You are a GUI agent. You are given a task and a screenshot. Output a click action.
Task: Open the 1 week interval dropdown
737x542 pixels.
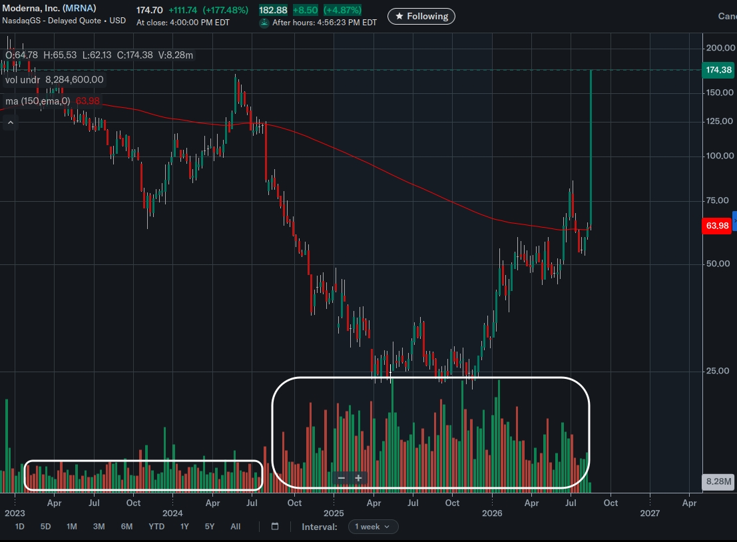(x=373, y=527)
